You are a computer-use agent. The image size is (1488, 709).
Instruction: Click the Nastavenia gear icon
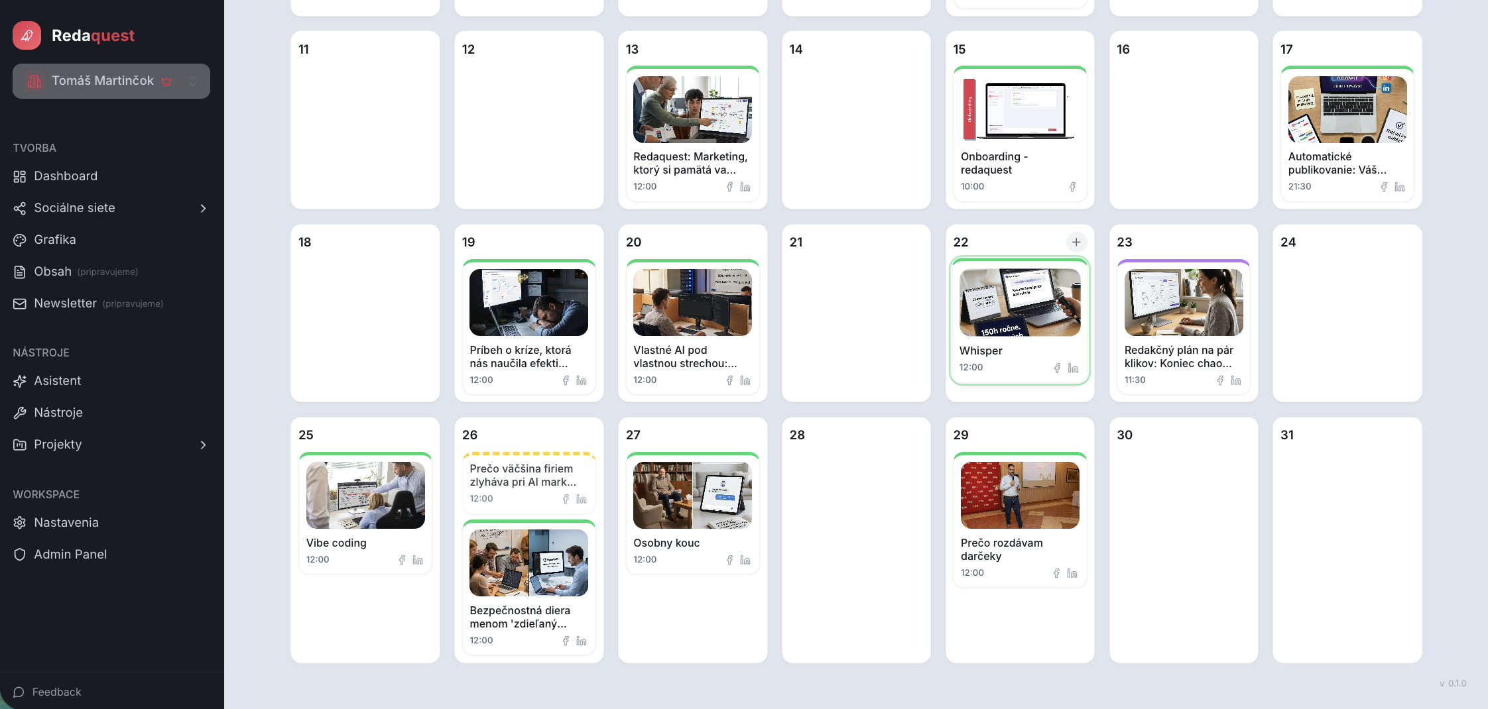click(x=20, y=523)
